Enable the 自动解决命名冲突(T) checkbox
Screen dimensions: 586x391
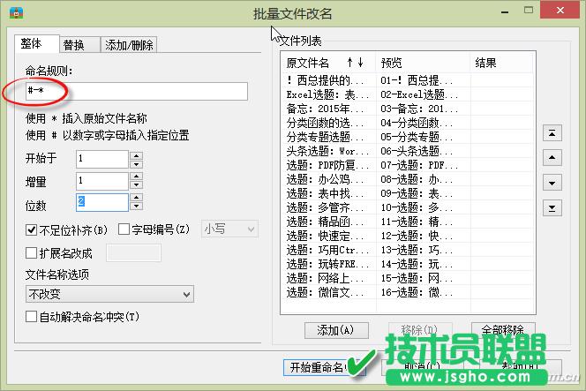[x=32, y=316]
